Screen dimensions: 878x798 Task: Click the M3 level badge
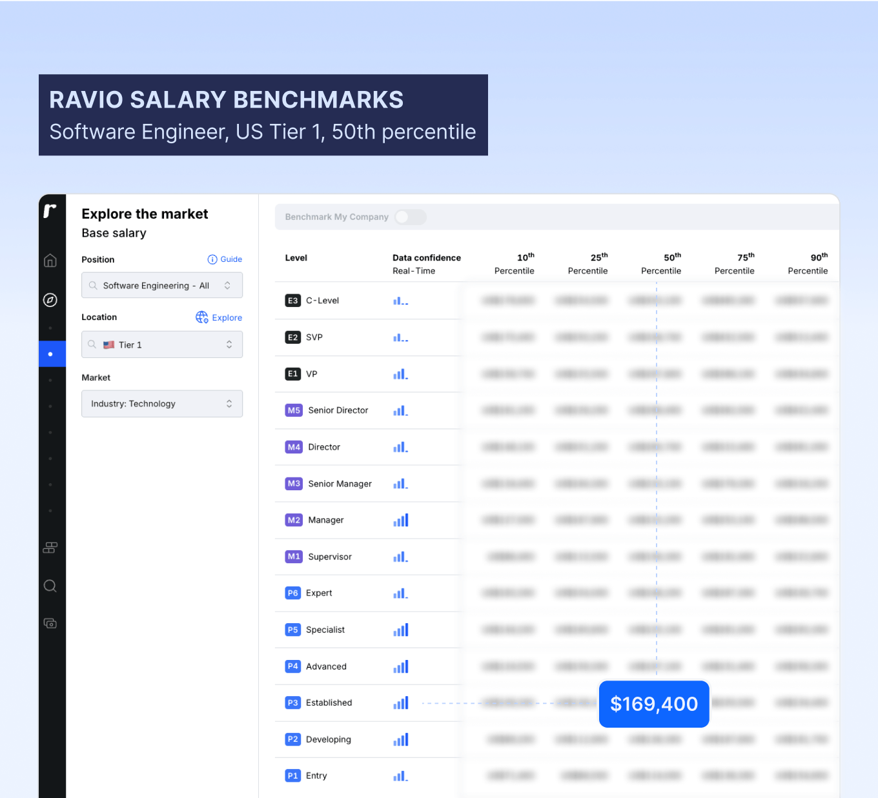click(294, 484)
